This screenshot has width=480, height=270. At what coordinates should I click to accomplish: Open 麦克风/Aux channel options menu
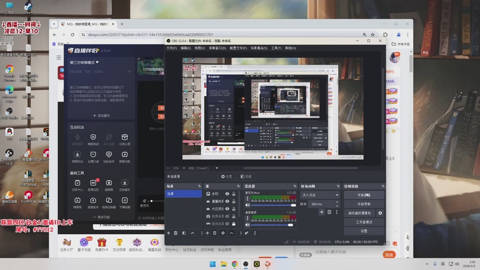247,199
